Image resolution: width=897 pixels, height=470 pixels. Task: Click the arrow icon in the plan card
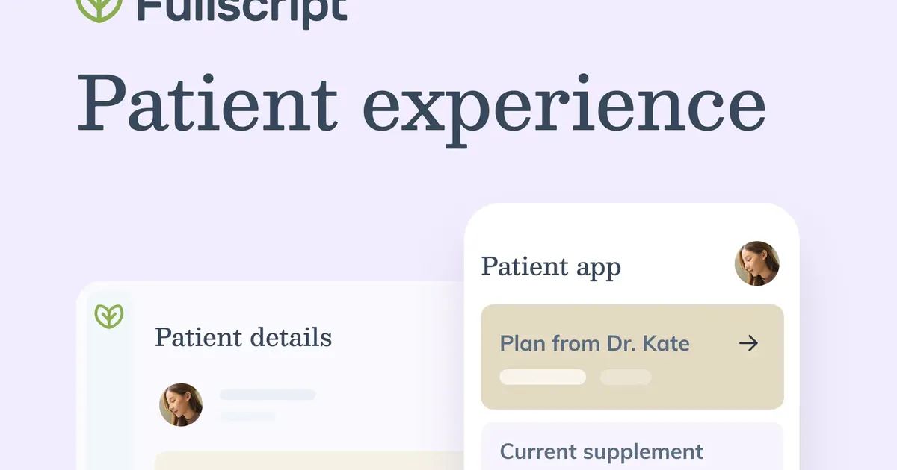748,343
